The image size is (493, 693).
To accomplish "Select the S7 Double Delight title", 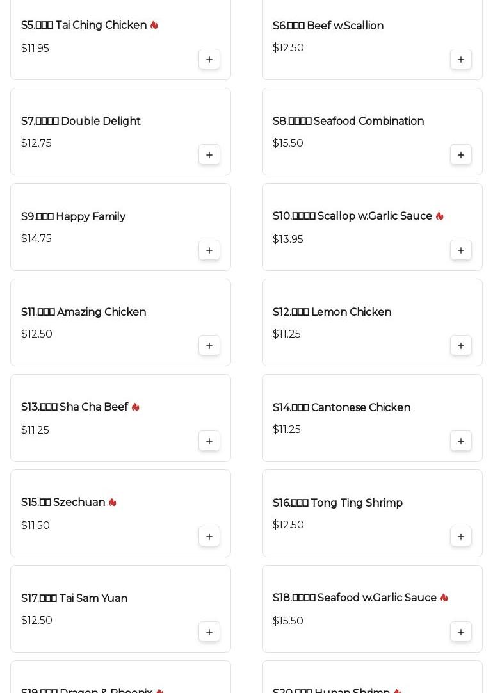I will point(81,122).
